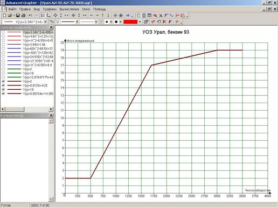Viewport: 278px width, 208px height.
Task: Click the New document icon
Action: tap(4, 16)
